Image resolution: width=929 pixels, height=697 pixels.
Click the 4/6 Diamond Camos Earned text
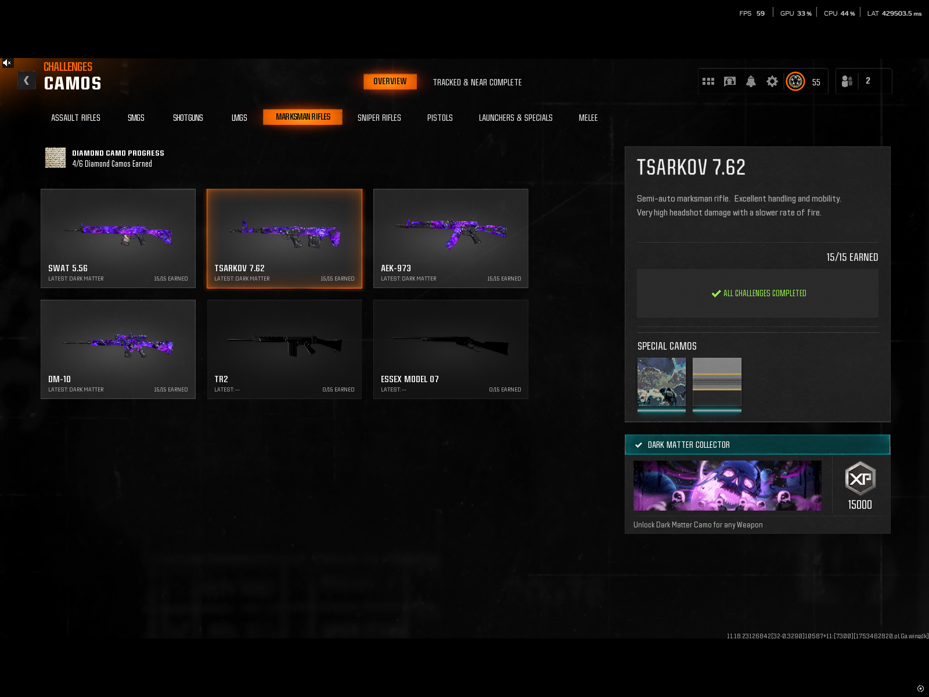(x=112, y=164)
